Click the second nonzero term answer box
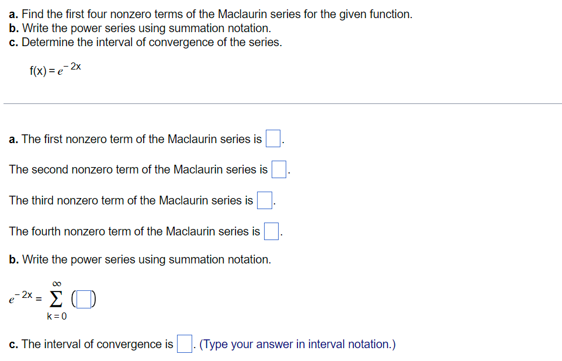This screenshot has width=562, height=361. pos(279,169)
